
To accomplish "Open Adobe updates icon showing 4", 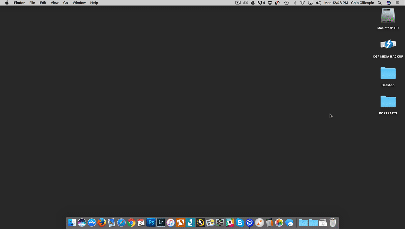I will [x=261, y=3].
